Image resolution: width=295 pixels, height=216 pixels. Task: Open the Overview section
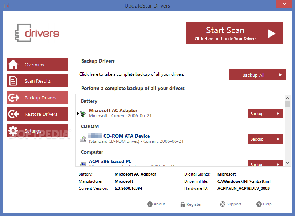[37, 64]
